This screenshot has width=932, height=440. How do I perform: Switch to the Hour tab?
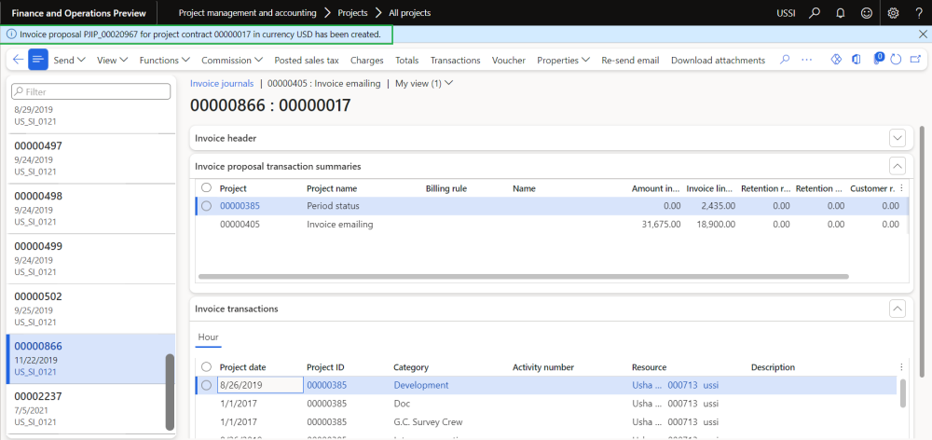pyautogui.click(x=208, y=337)
